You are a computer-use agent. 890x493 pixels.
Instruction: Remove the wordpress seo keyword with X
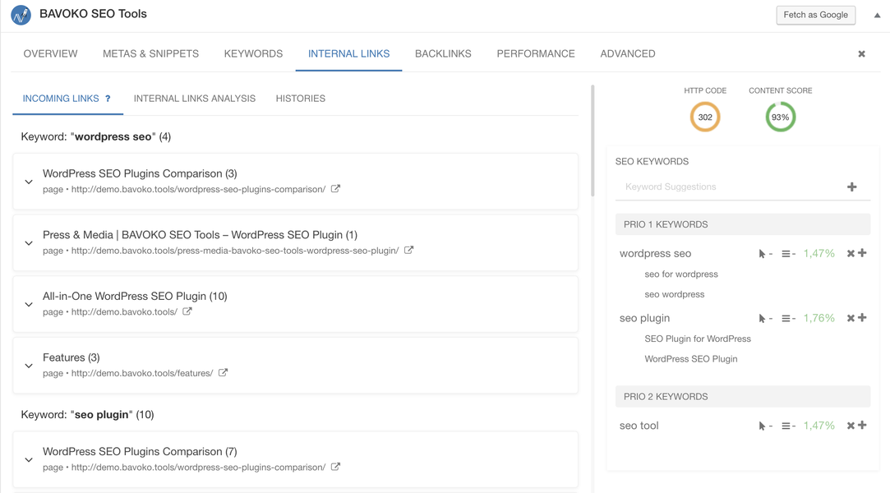(x=851, y=254)
